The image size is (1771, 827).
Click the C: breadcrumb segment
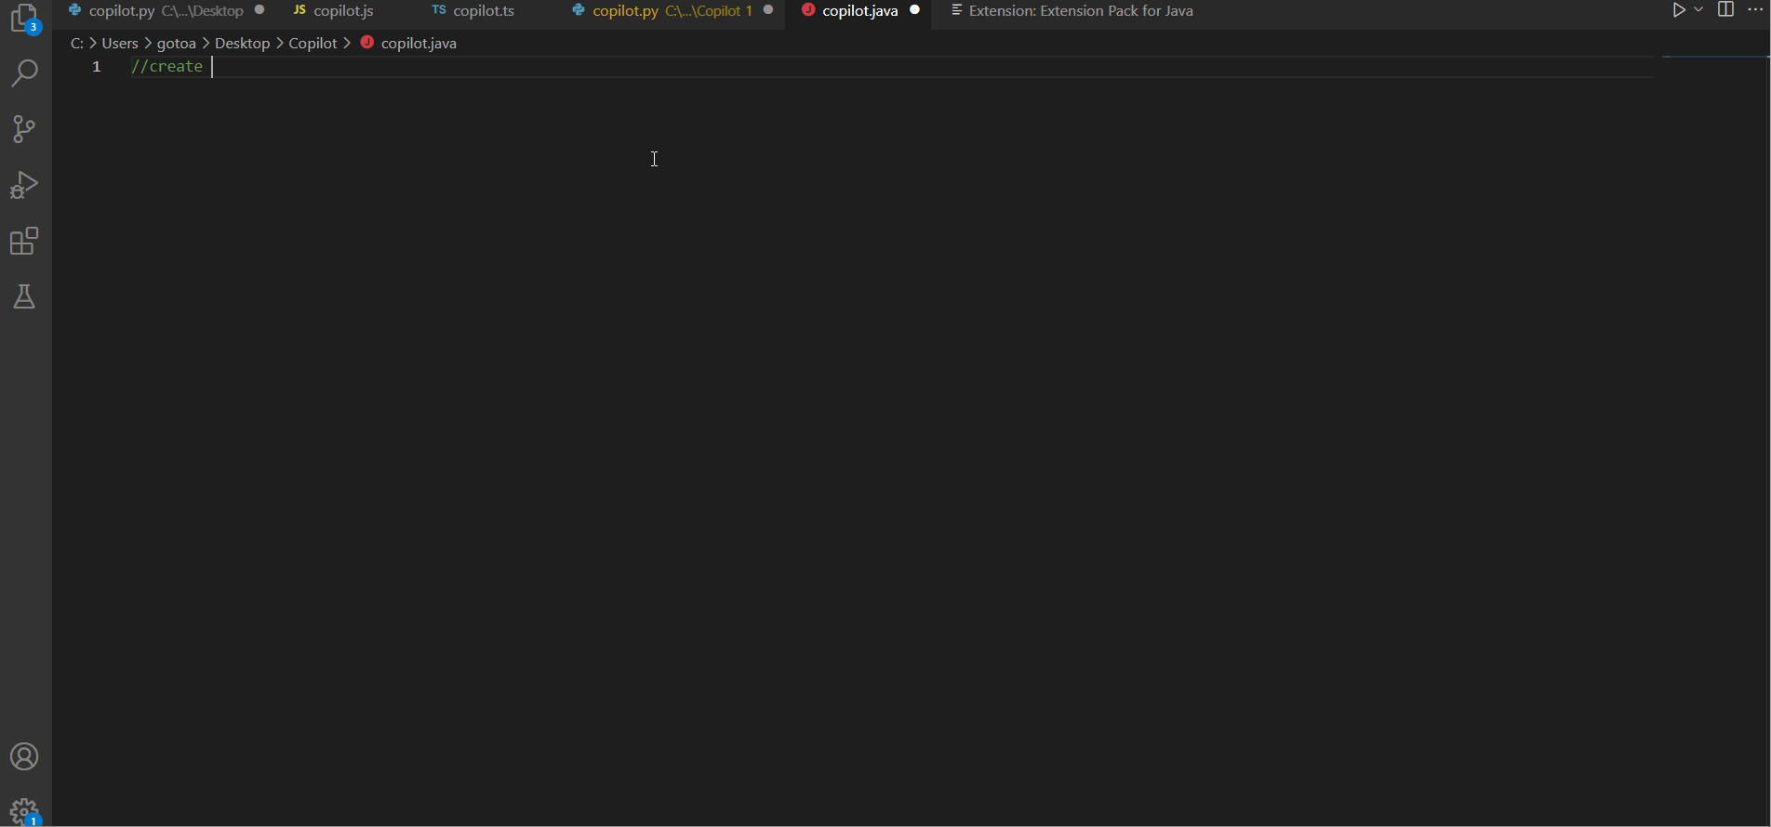(x=77, y=44)
